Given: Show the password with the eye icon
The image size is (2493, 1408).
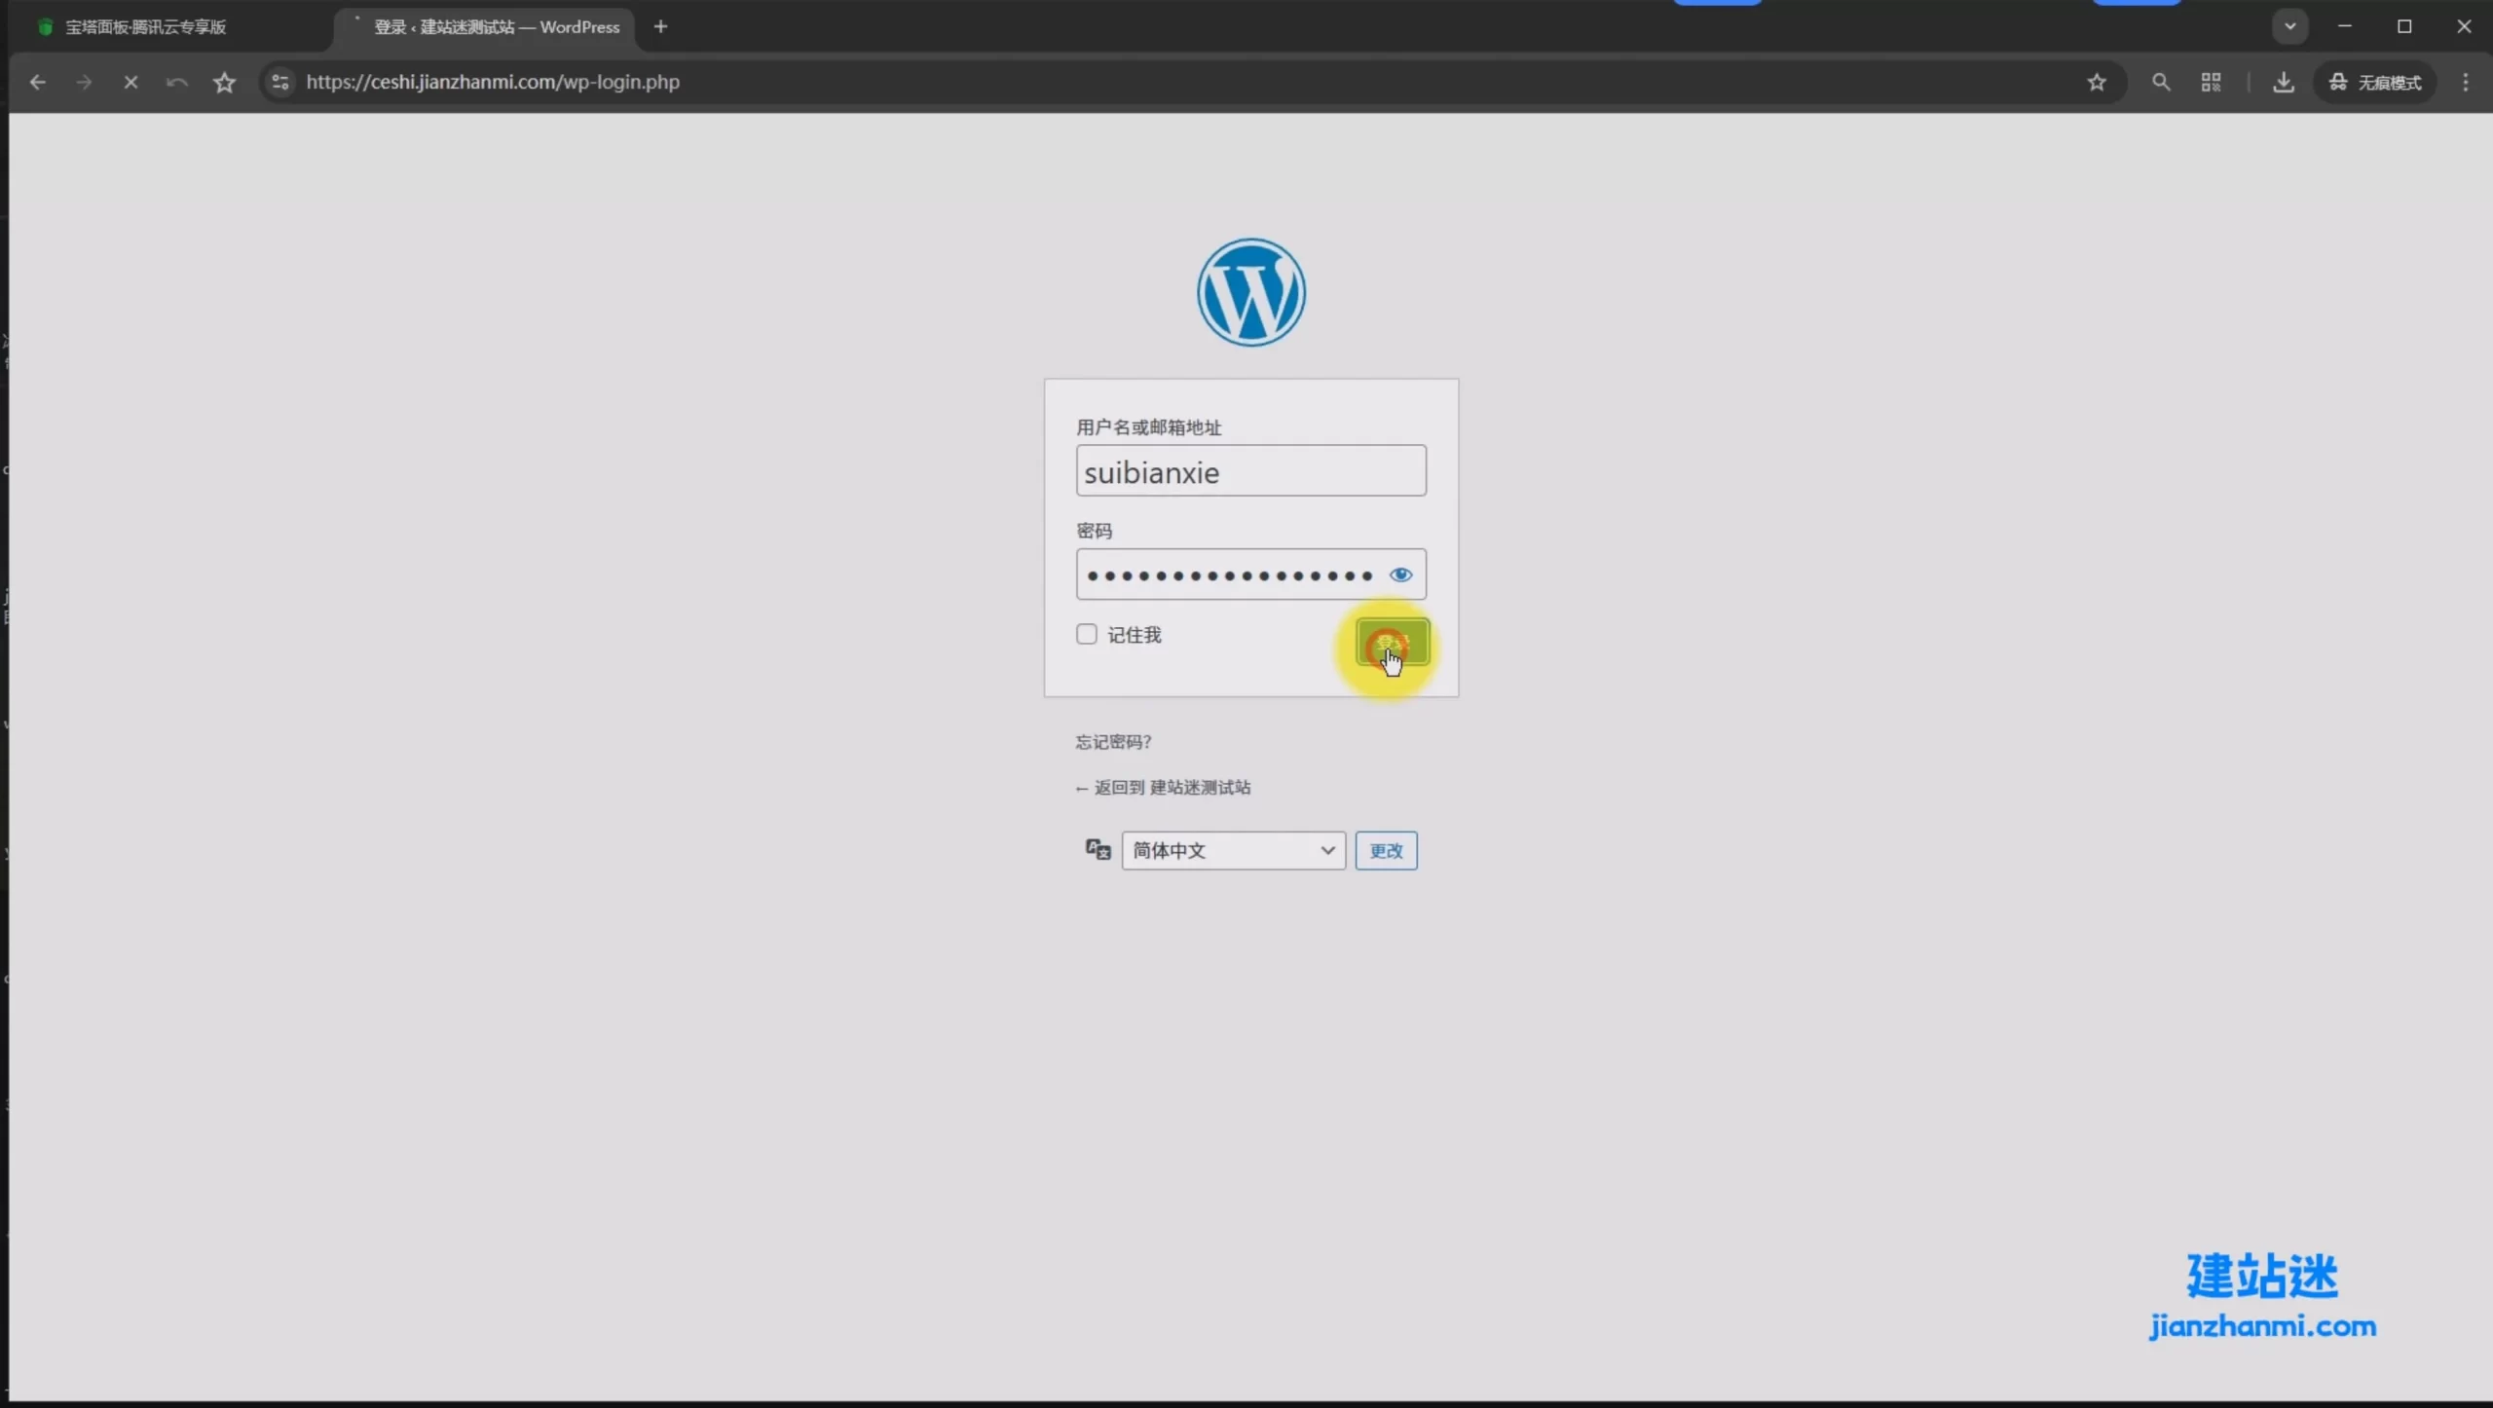Looking at the screenshot, I should [x=1400, y=574].
